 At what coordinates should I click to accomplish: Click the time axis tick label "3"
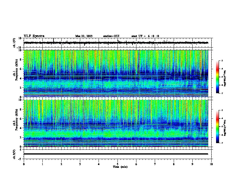(x=80, y=164)
